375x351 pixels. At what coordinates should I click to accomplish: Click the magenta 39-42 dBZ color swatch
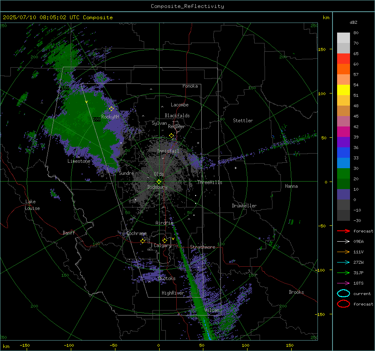(x=343, y=131)
